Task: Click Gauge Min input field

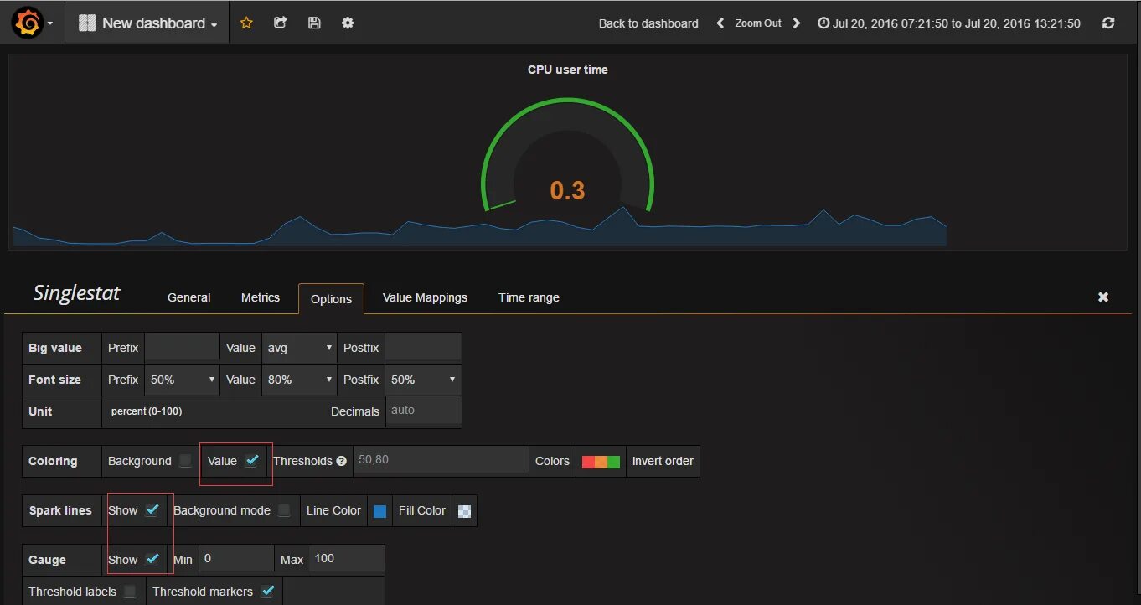Action: point(236,558)
